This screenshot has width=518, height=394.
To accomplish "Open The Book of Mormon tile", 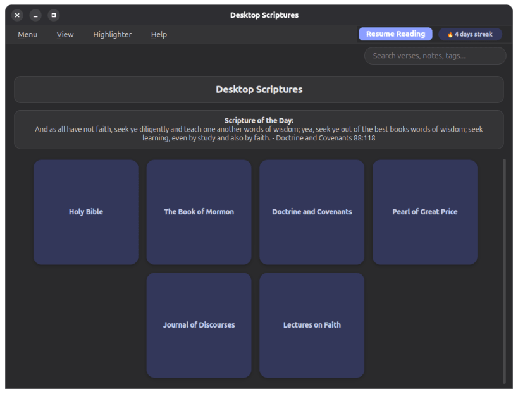I will point(199,212).
